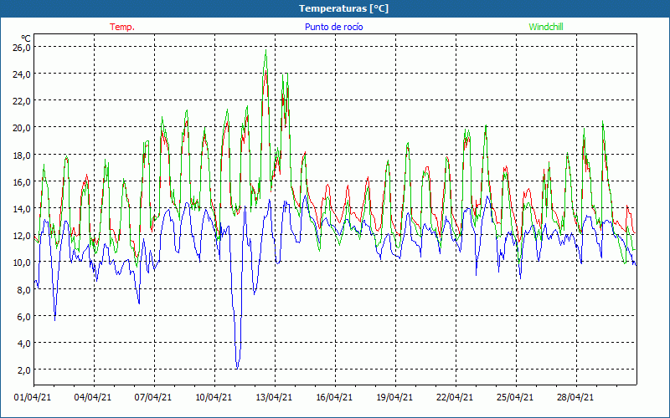The height and width of the screenshot is (418, 670).
Task: Click the 16,0 y-axis value
Action: click(x=22, y=181)
